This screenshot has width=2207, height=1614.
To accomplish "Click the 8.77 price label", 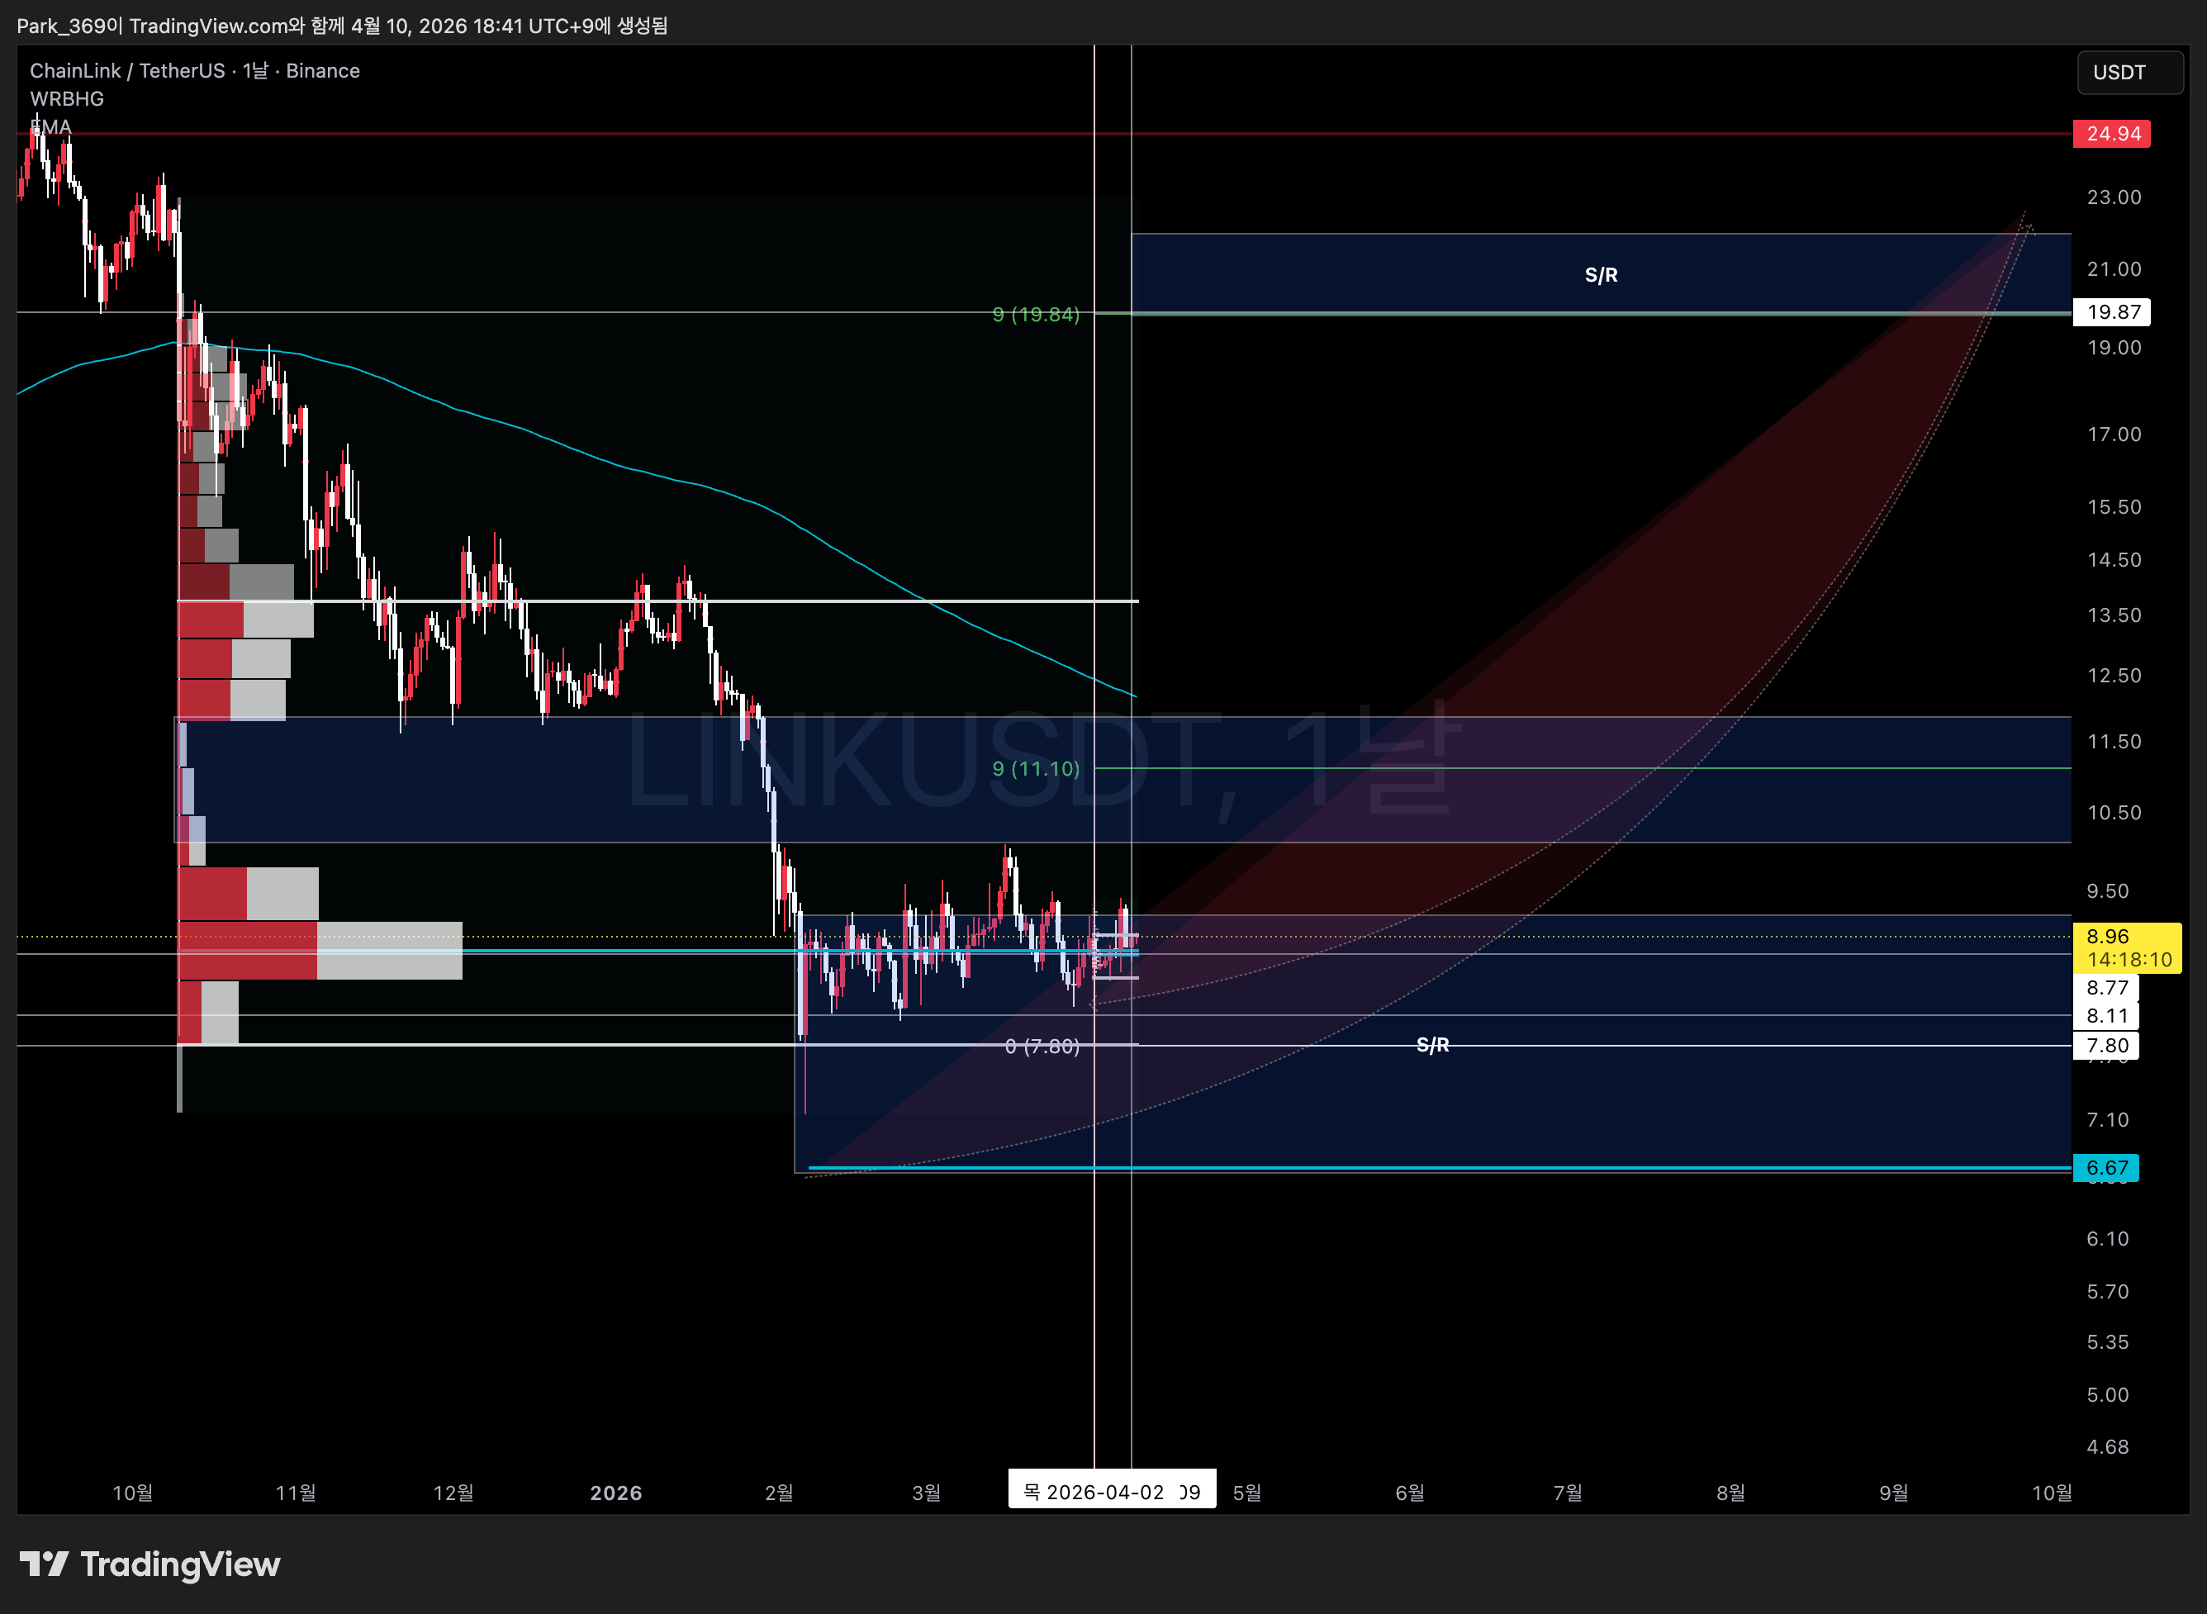I will pos(2106,988).
